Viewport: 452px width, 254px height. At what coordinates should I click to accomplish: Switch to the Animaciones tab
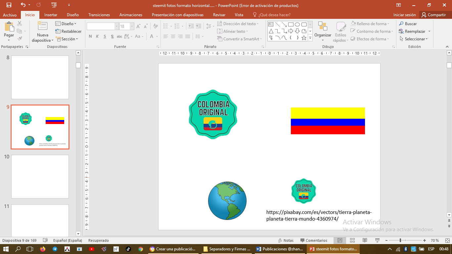point(131,15)
